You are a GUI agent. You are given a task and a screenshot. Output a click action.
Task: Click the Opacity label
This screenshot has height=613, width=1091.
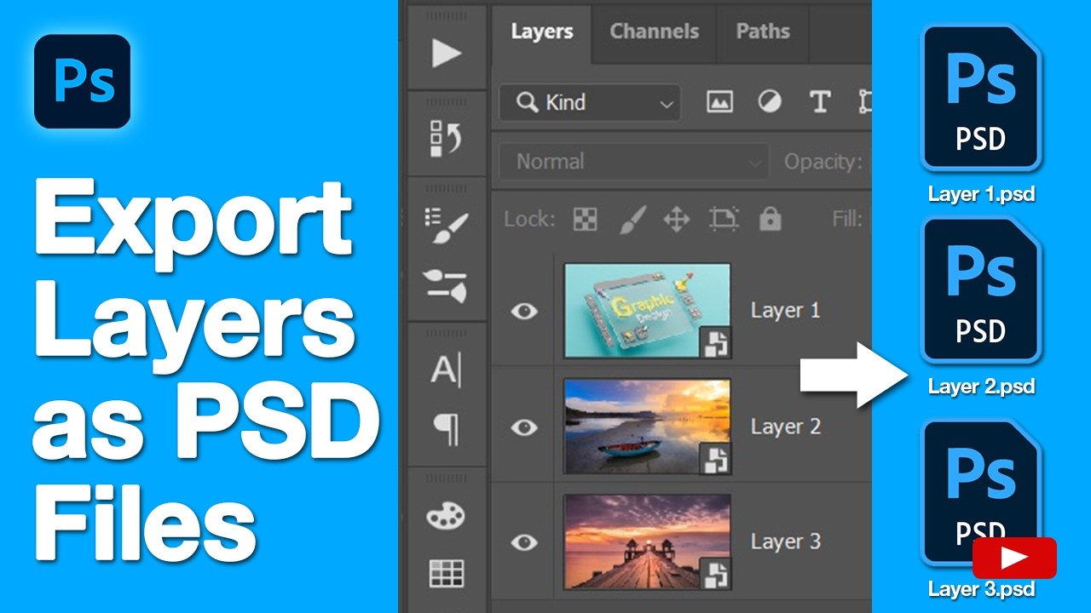click(x=823, y=162)
